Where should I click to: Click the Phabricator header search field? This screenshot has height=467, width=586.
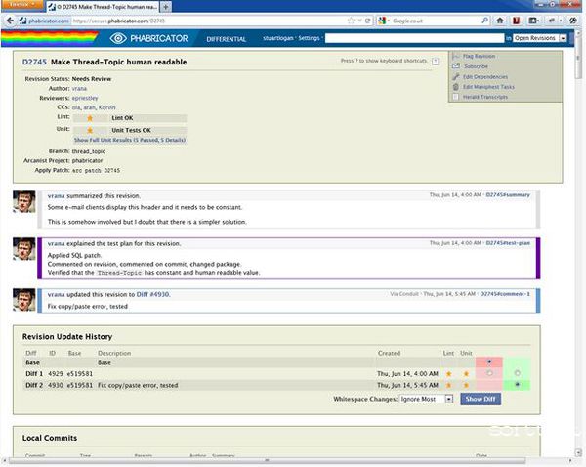tap(414, 38)
